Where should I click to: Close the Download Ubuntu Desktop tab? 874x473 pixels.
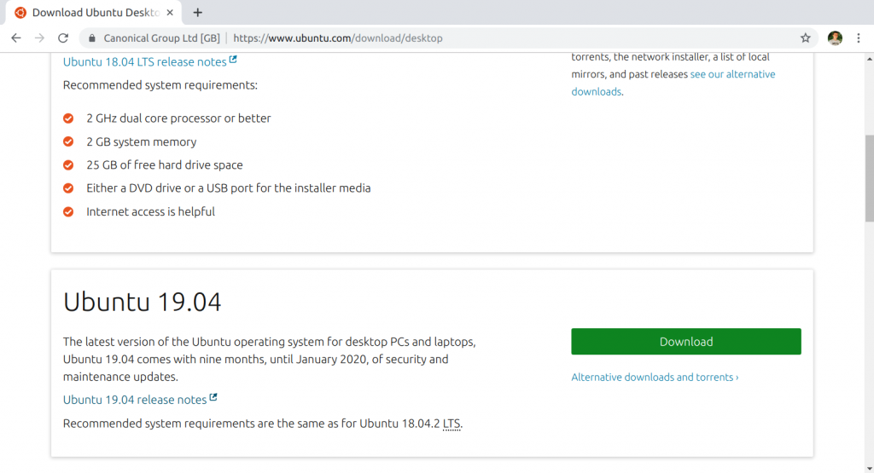tap(172, 13)
